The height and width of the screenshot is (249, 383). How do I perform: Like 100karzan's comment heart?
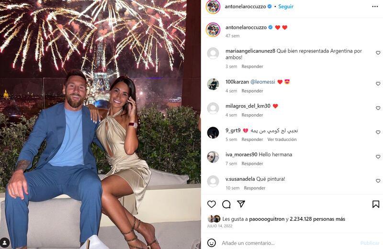378,84
